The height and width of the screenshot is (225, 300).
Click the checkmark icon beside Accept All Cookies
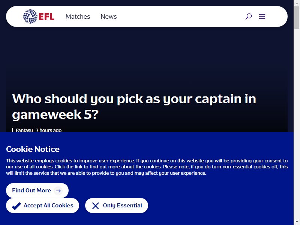(16, 206)
